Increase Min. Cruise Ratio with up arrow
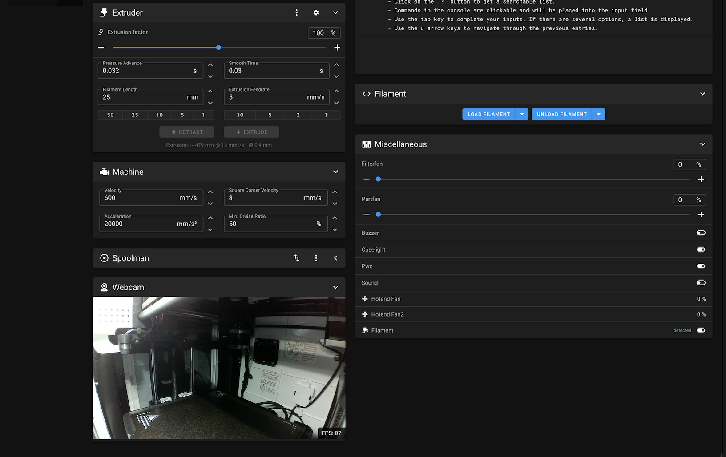This screenshot has height=457, width=726. click(x=335, y=218)
